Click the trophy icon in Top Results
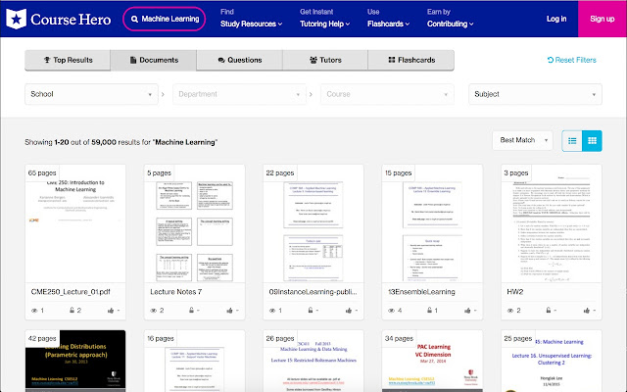This screenshot has width=627, height=392. (47, 60)
